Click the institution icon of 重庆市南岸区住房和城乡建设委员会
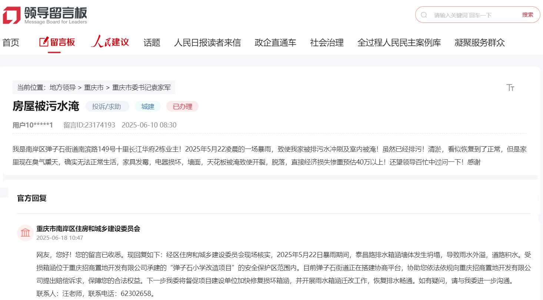 (x=25, y=233)
